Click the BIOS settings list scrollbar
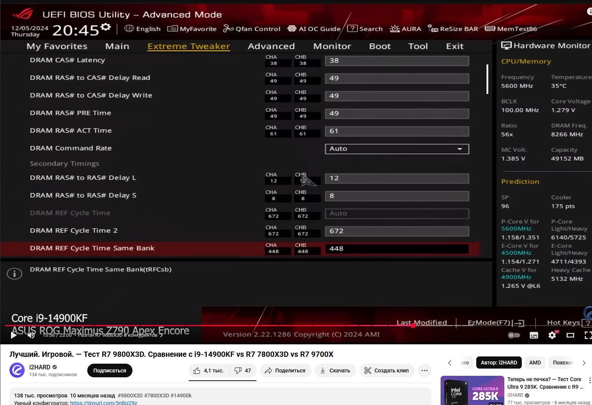Image resolution: width=592 pixels, height=405 pixels. click(x=488, y=79)
